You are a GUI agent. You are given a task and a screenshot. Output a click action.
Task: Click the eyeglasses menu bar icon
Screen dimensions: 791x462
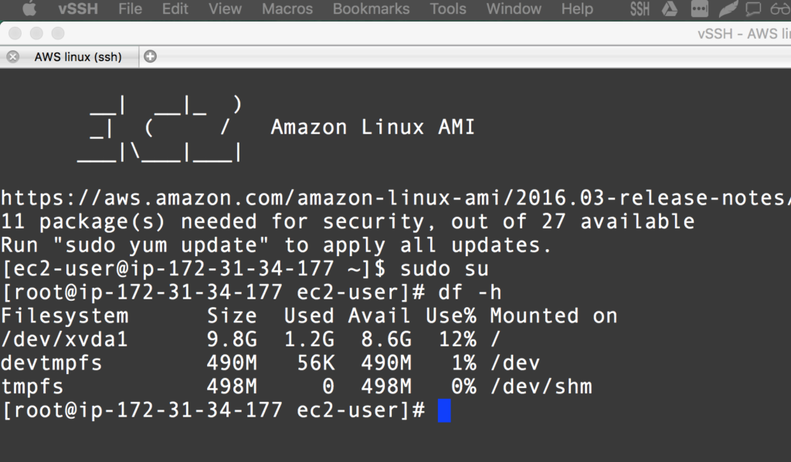780,9
